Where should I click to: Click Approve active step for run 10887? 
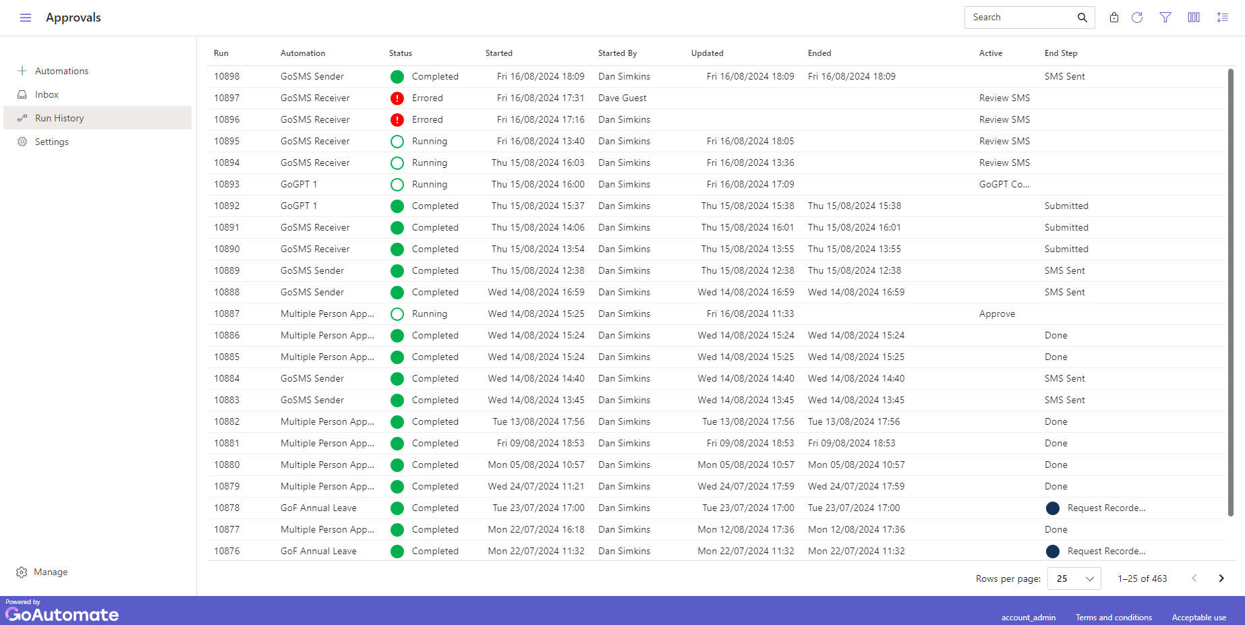pyautogui.click(x=997, y=314)
